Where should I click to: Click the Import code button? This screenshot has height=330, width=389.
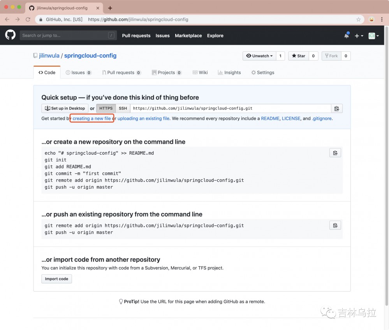[x=56, y=279]
